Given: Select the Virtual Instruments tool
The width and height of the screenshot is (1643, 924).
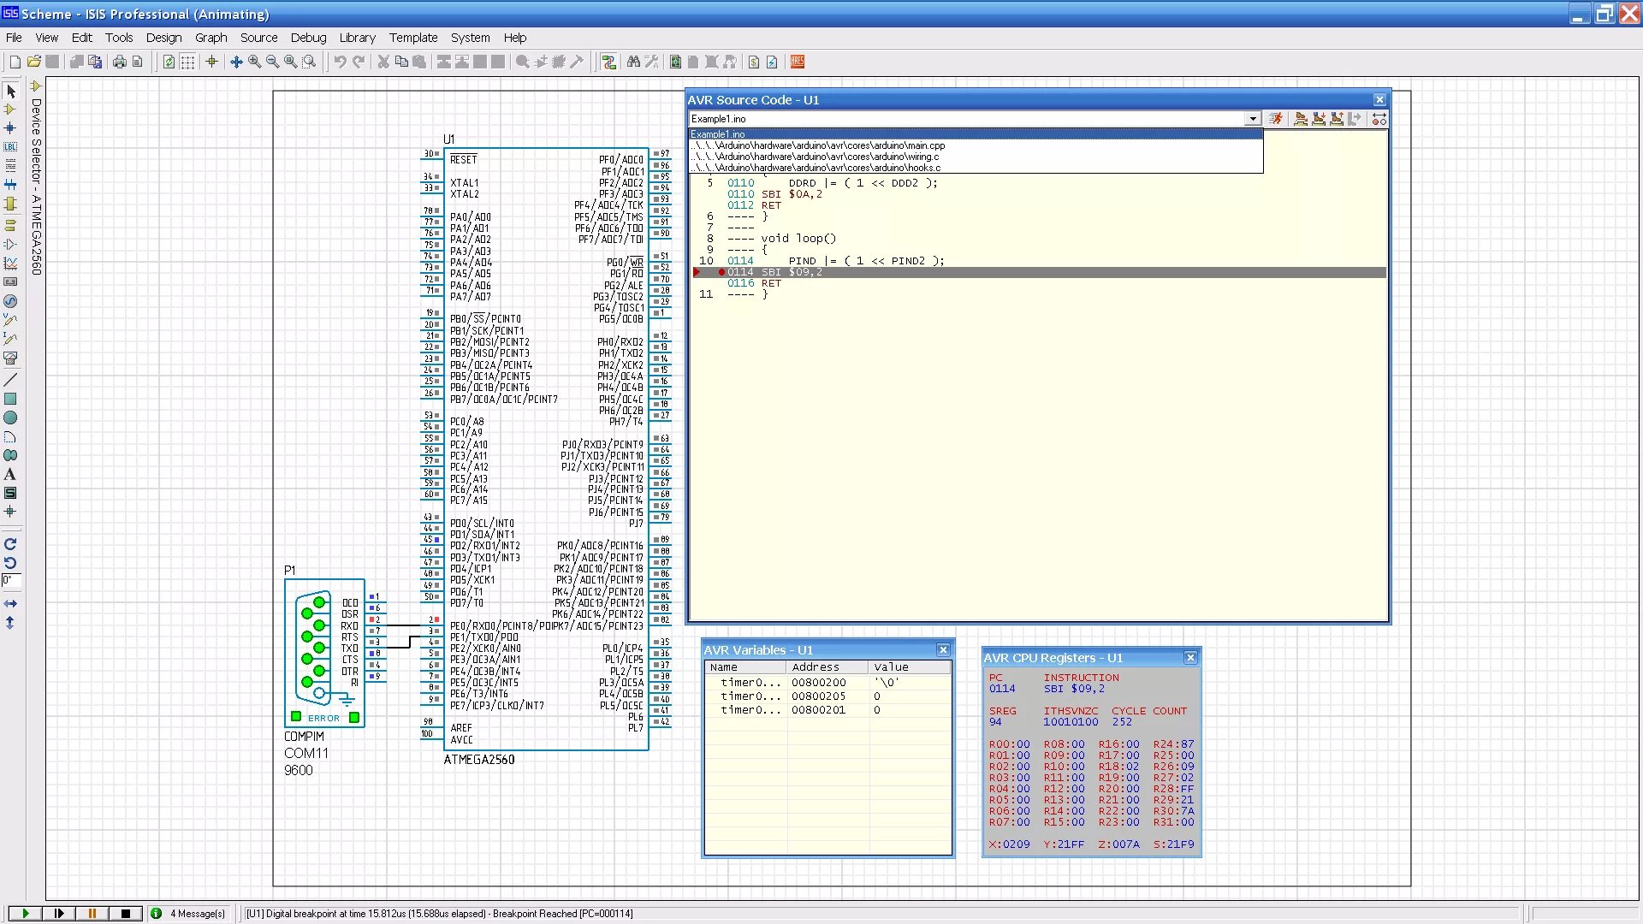Looking at the screenshot, I should (10, 358).
